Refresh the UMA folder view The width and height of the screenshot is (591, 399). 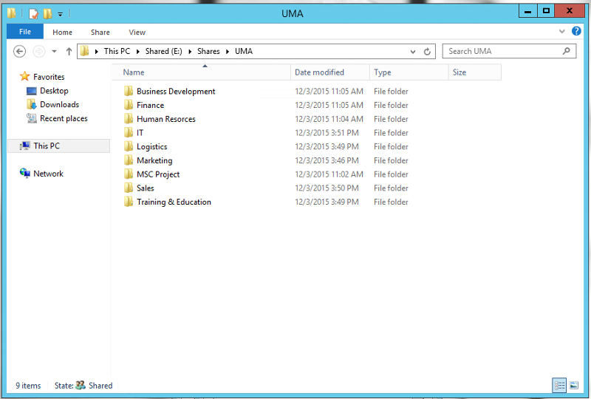click(427, 52)
